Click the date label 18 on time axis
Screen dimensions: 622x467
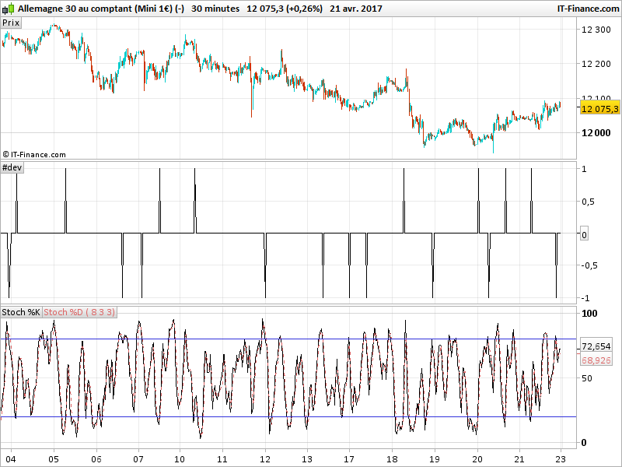click(x=392, y=459)
